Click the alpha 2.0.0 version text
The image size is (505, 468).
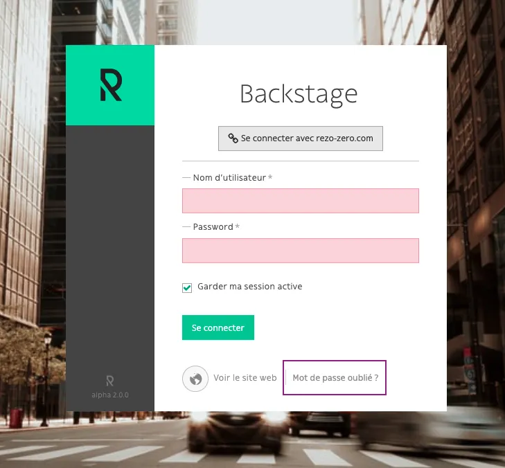tap(110, 395)
